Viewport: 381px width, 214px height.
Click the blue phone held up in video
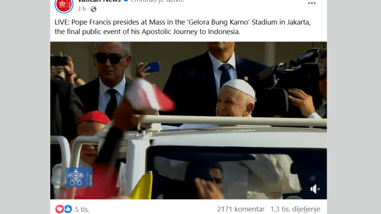[x=153, y=67]
